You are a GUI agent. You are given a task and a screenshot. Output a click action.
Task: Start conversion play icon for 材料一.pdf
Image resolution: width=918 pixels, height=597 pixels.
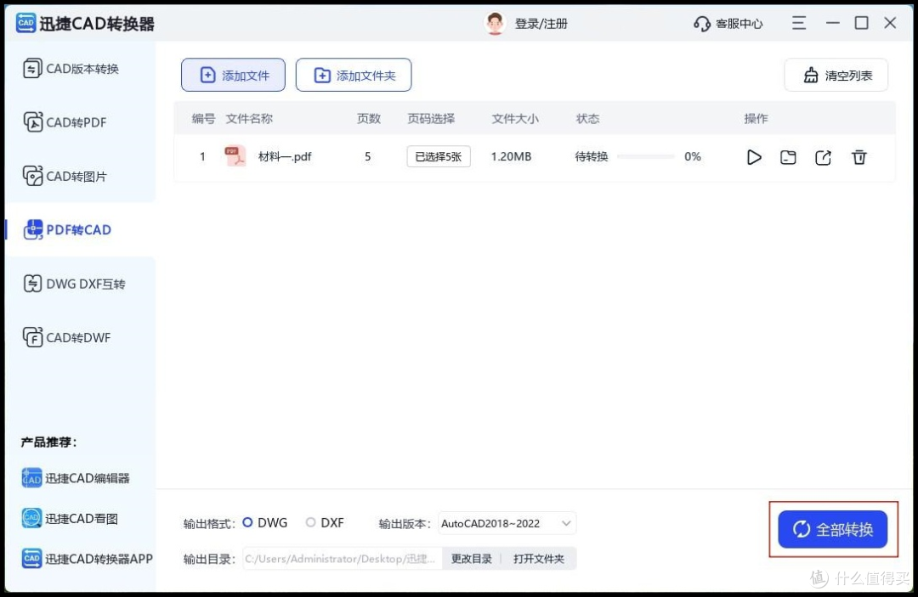pos(754,157)
